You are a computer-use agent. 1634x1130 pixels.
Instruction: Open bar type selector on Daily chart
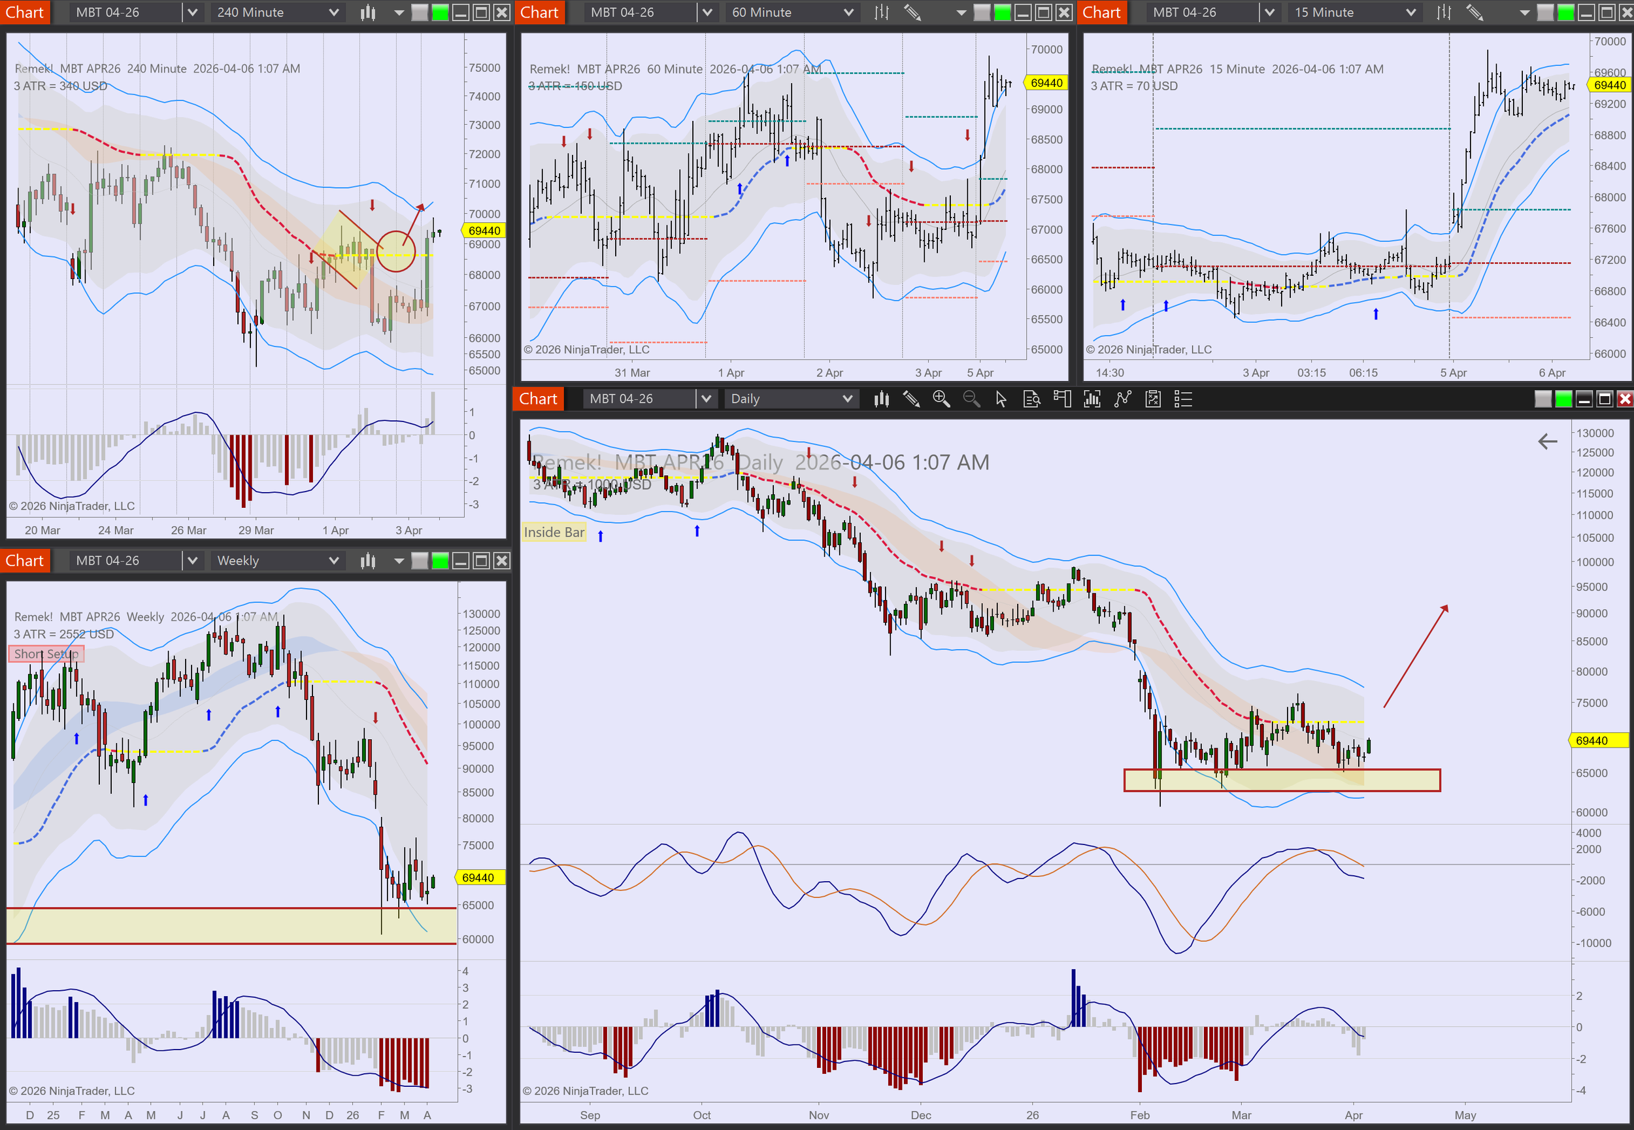click(x=880, y=399)
